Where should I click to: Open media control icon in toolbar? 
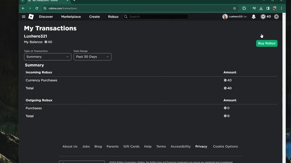click(254, 8)
